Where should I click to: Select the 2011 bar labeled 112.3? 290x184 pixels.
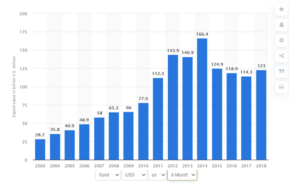(x=158, y=119)
